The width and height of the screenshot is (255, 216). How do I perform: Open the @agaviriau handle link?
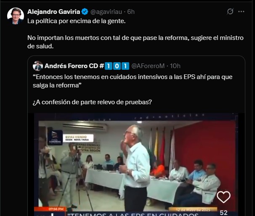click(x=106, y=12)
